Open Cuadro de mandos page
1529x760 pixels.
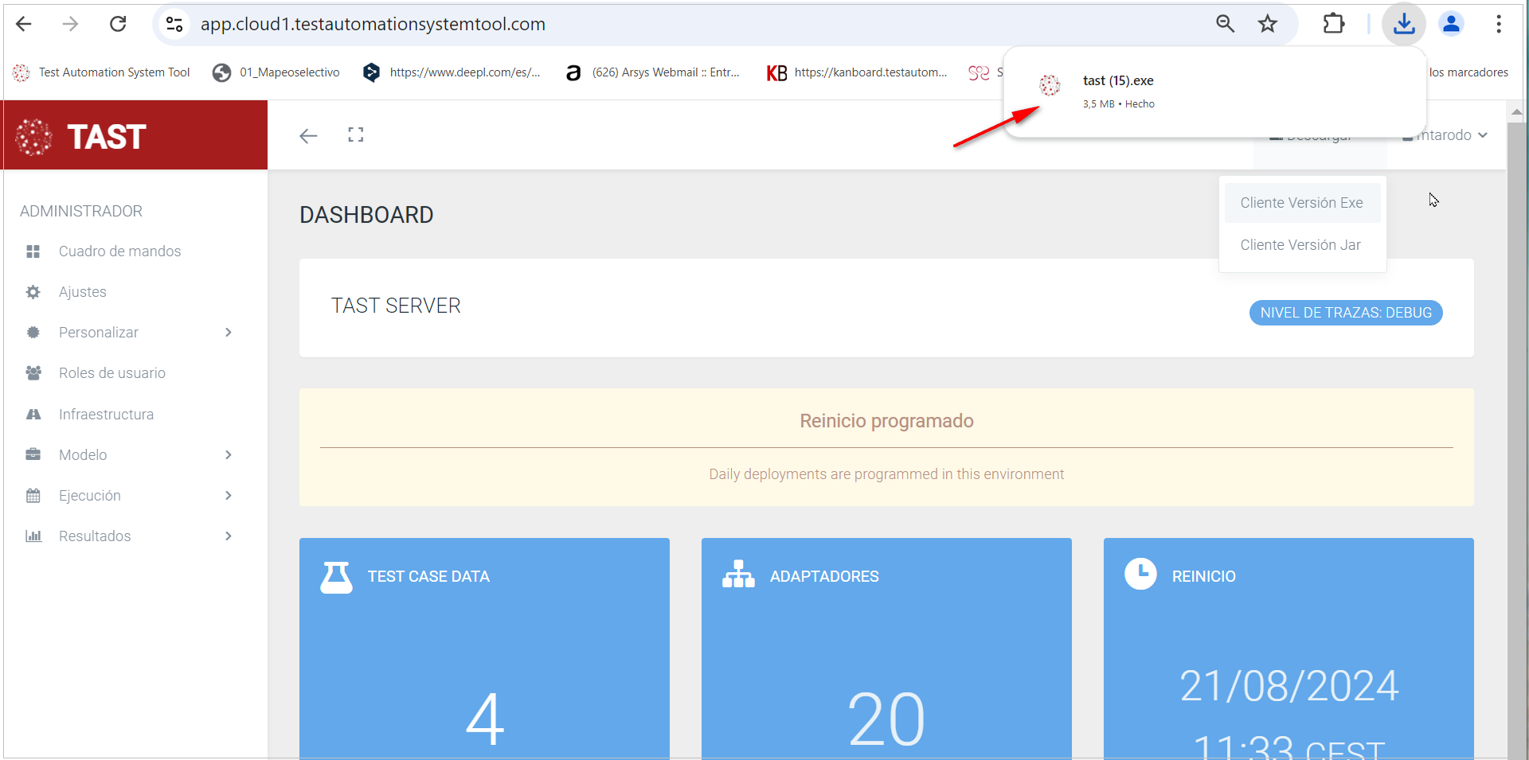[x=119, y=251]
